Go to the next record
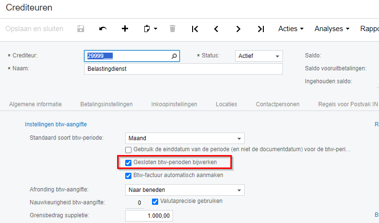 pos(238,29)
